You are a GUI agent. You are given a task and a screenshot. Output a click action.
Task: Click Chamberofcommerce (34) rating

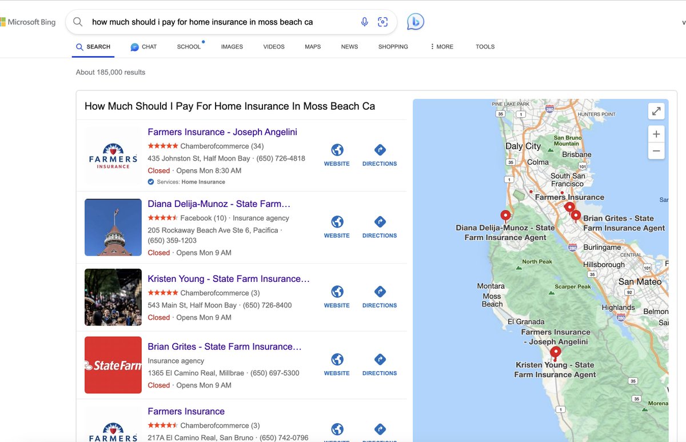pos(222,146)
